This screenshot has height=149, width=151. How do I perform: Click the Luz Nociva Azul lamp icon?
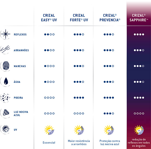tap(6, 113)
